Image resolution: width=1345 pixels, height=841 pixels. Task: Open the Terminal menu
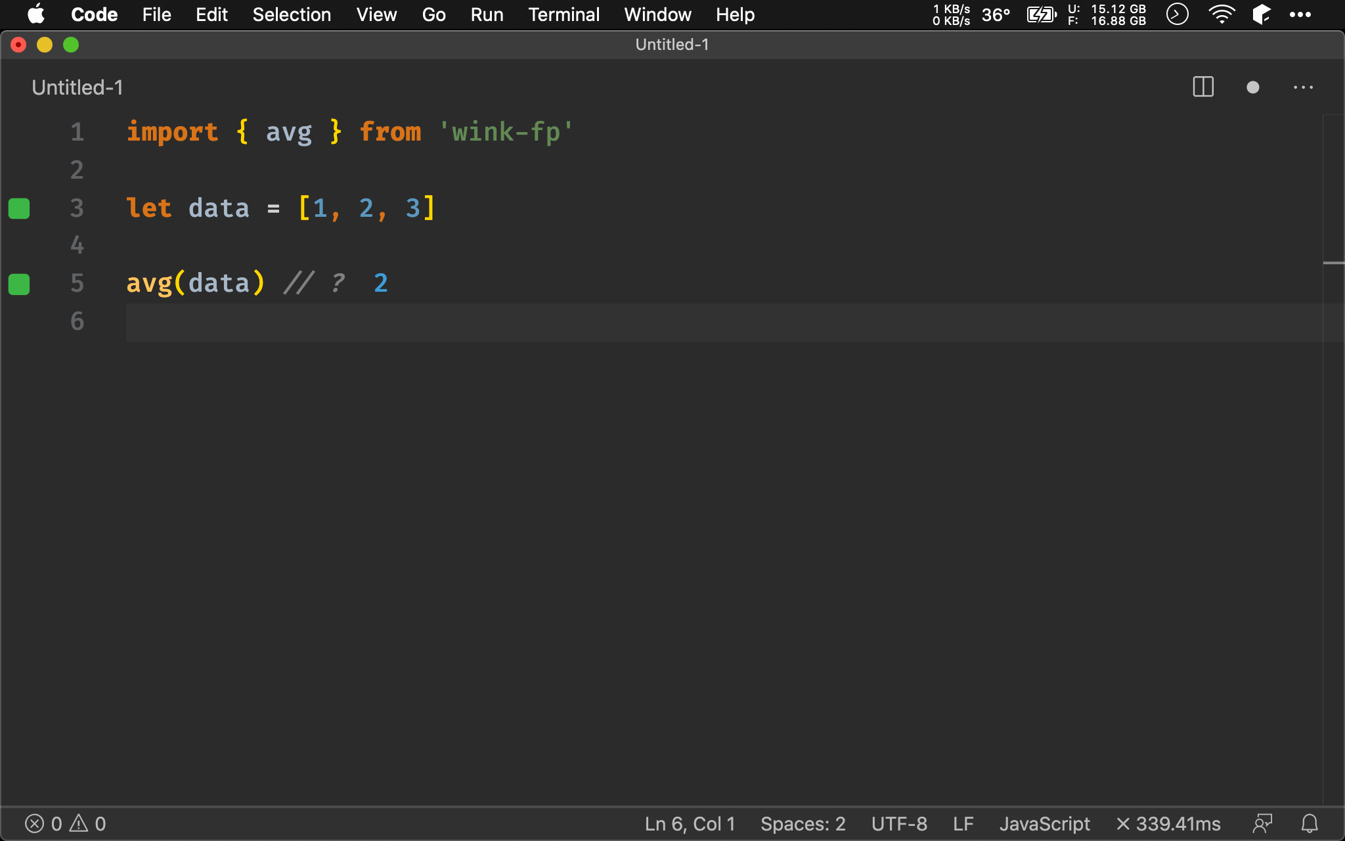(563, 14)
